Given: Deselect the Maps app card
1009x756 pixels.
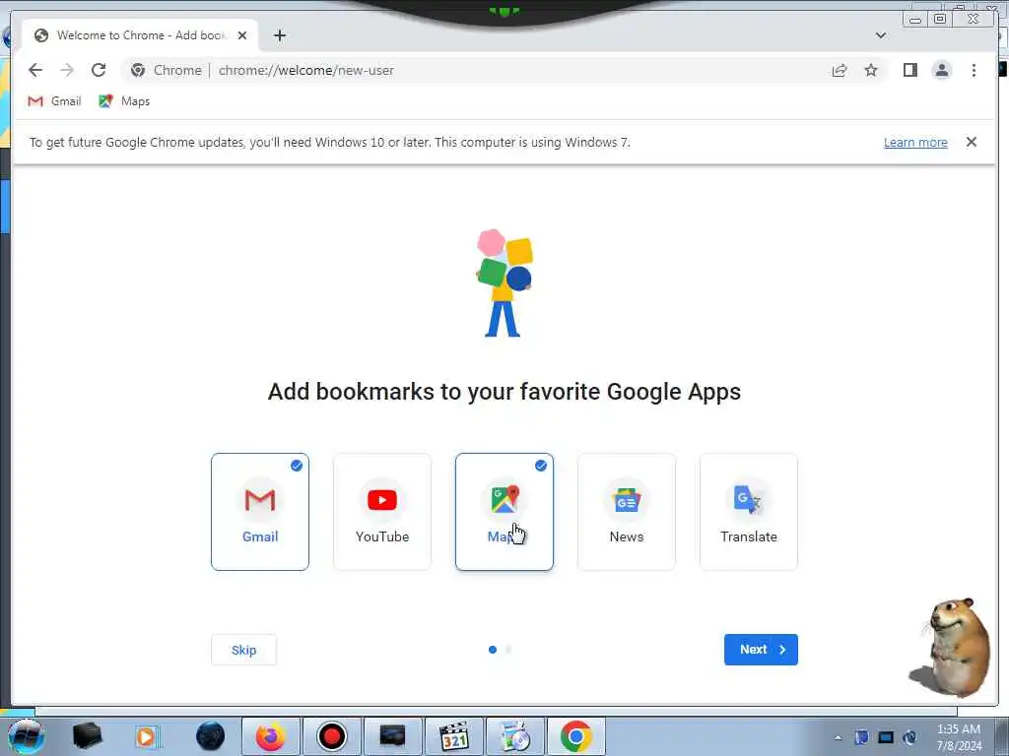Looking at the screenshot, I should (504, 512).
